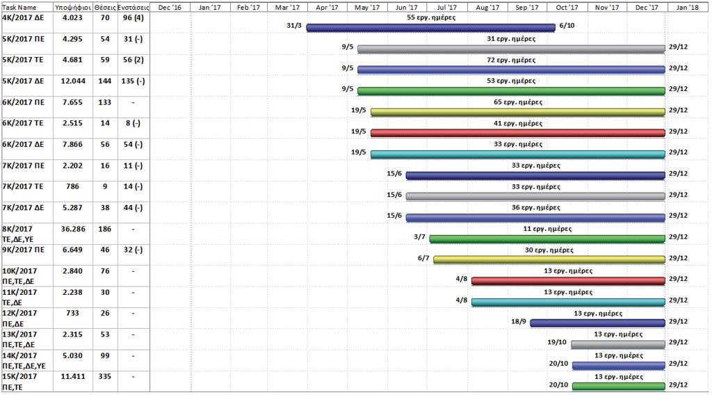The width and height of the screenshot is (712, 395).
Task: Click objections value 135 (-)
Action: [x=133, y=81]
